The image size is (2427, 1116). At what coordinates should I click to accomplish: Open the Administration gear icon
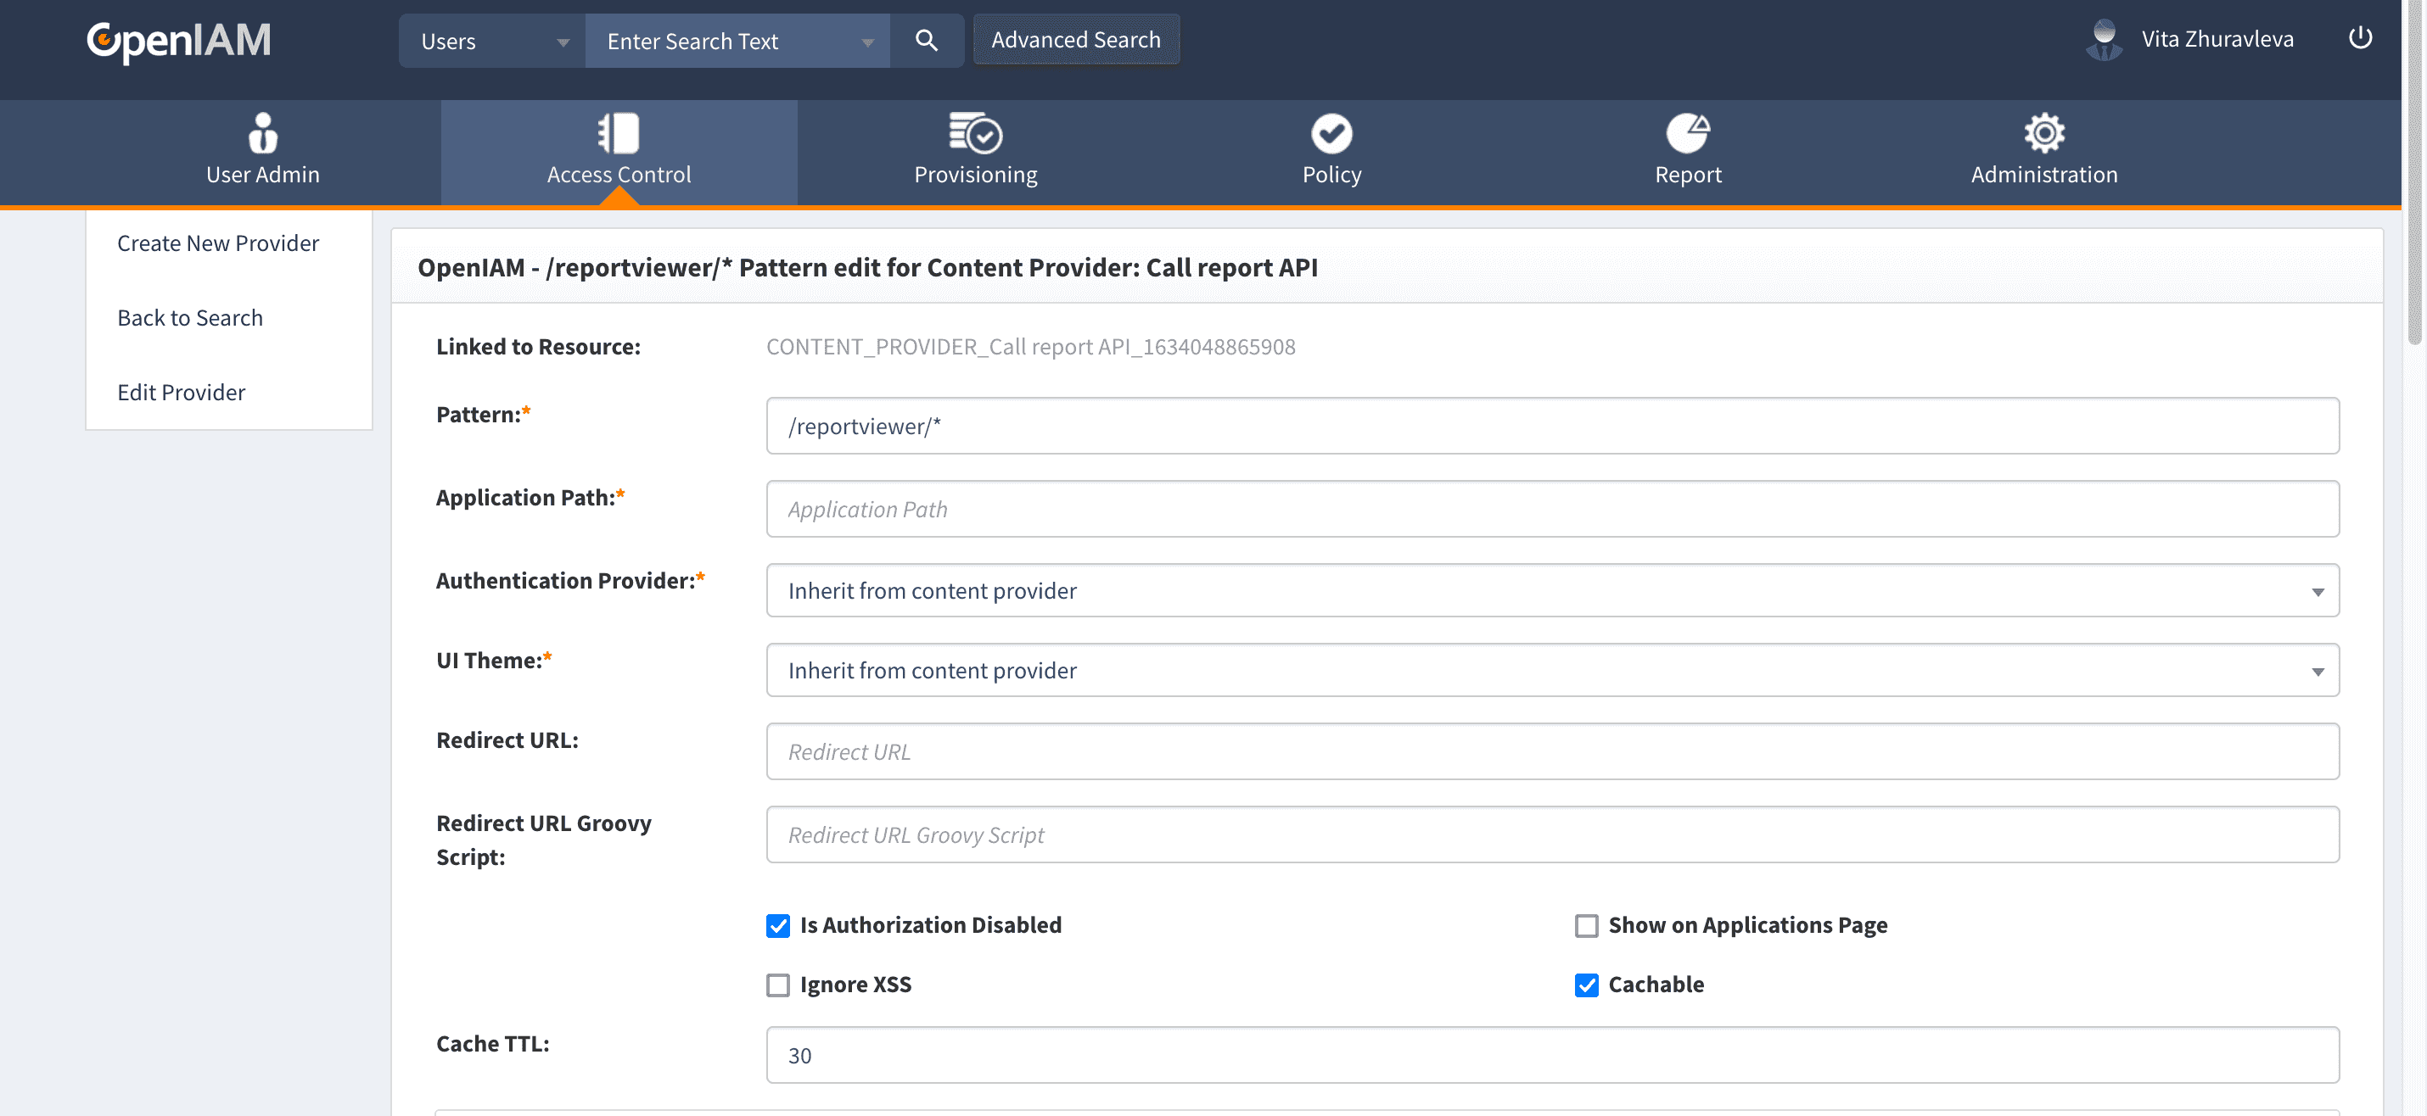coord(2043,134)
